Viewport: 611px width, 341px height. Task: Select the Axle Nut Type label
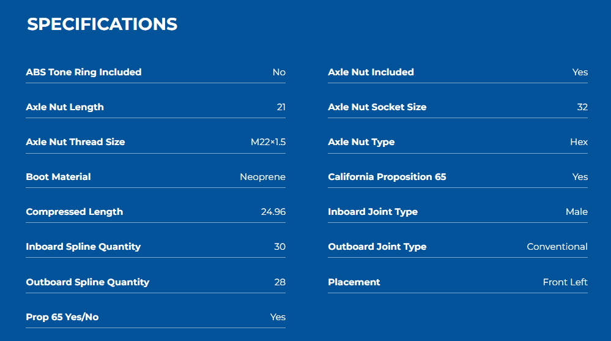(361, 142)
